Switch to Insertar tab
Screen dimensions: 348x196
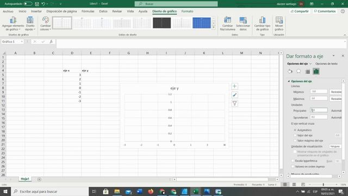click(36, 11)
